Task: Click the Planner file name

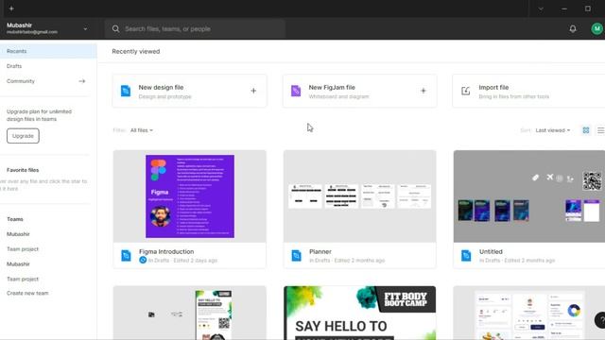Action: click(320, 251)
